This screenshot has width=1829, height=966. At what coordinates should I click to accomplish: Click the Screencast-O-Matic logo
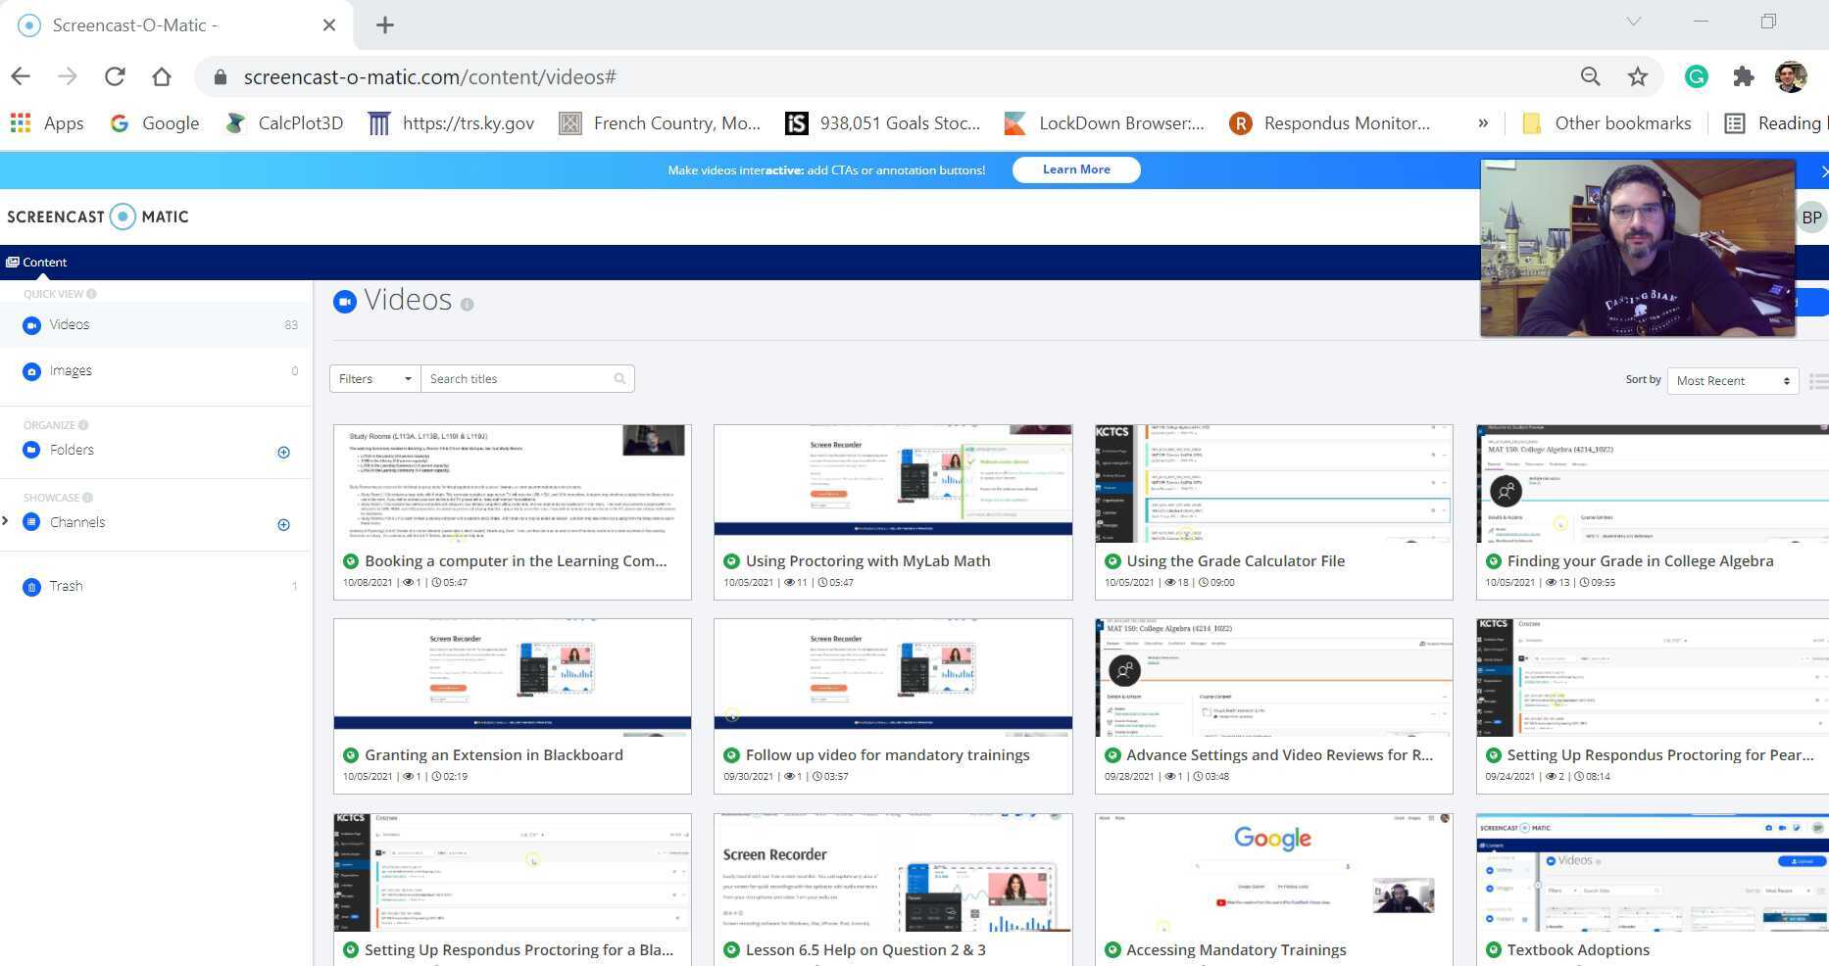pyautogui.click(x=98, y=217)
